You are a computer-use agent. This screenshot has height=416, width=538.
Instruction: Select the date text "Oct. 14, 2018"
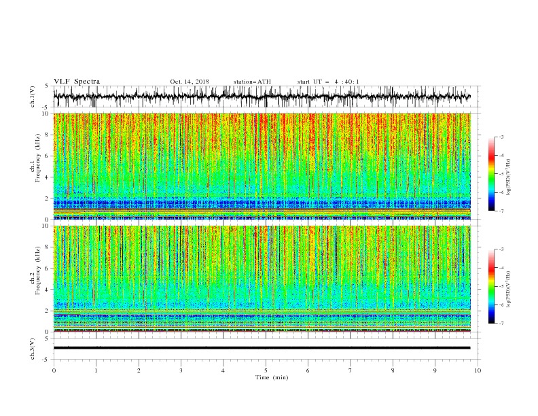(190, 82)
